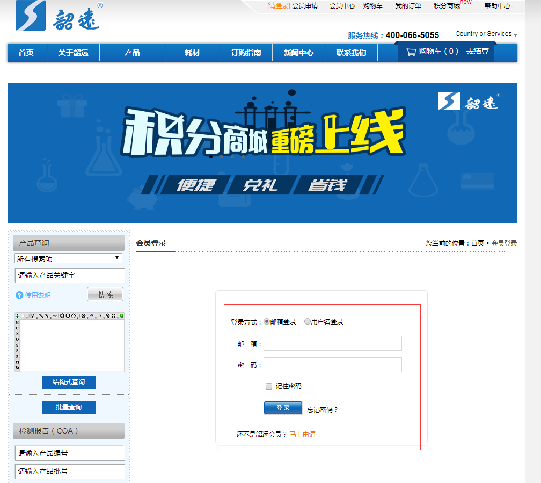Open dropdown arrow beside the bold bond tool
This screenshot has width=541, height=483.
[x=50, y=318]
